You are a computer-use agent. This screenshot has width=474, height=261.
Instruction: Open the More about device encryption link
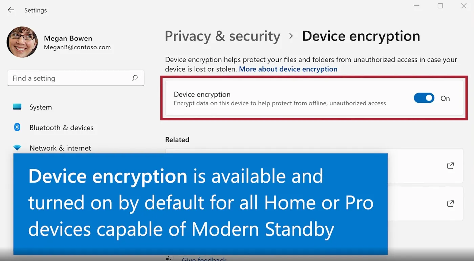[x=288, y=69]
